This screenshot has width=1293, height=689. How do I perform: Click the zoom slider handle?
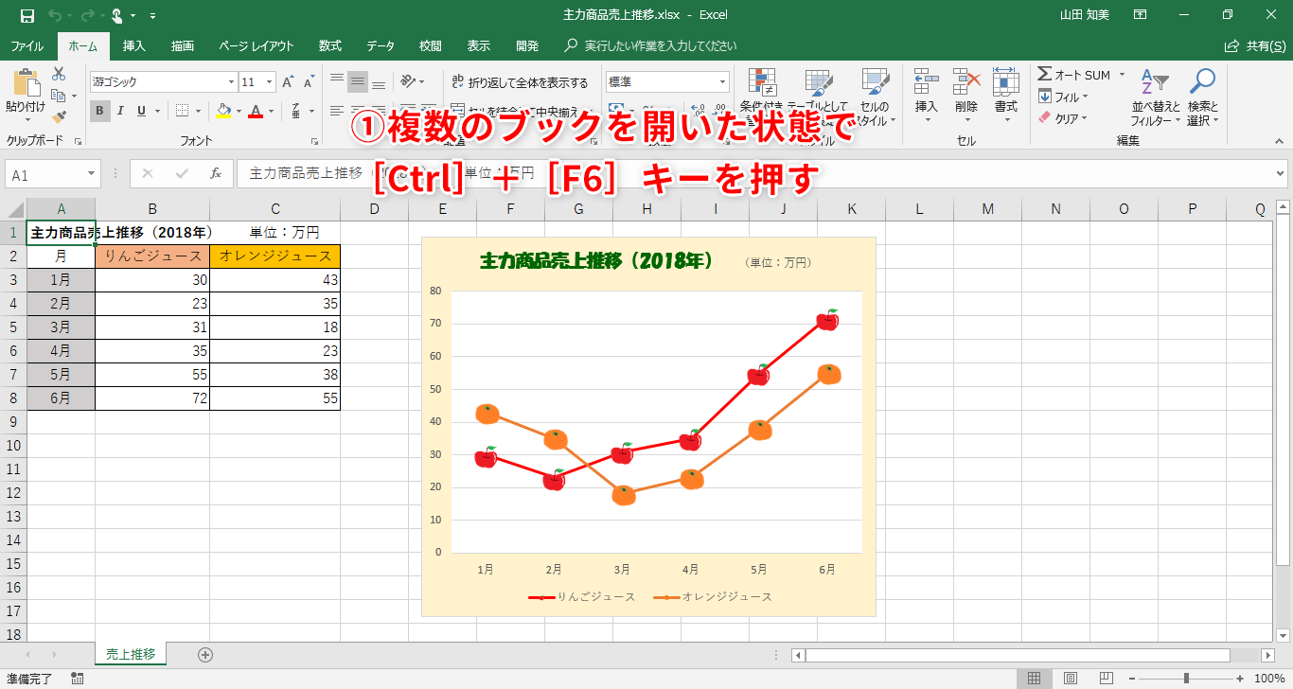pyautogui.click(x=1186, y=678)
